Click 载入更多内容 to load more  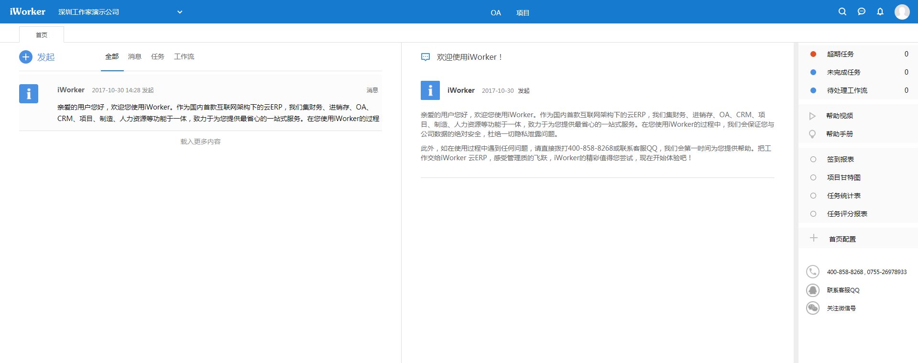(200, 142)
